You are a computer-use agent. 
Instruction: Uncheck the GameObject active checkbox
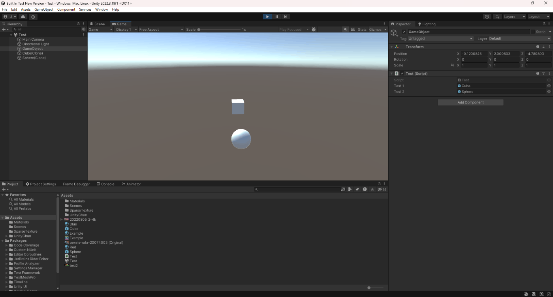[404, 32]
